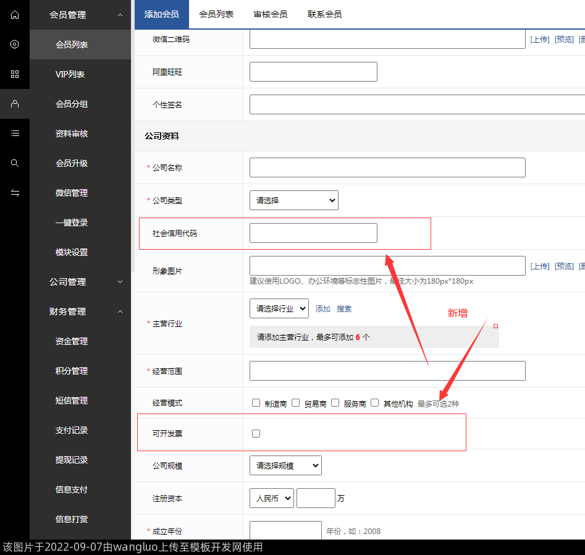Open VIP列表 in the sidebar

[x=70, y=74]
